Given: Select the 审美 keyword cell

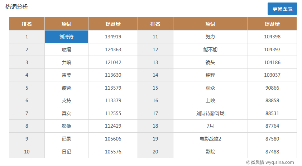Looking at the screenshot, I should click(66, 75).
